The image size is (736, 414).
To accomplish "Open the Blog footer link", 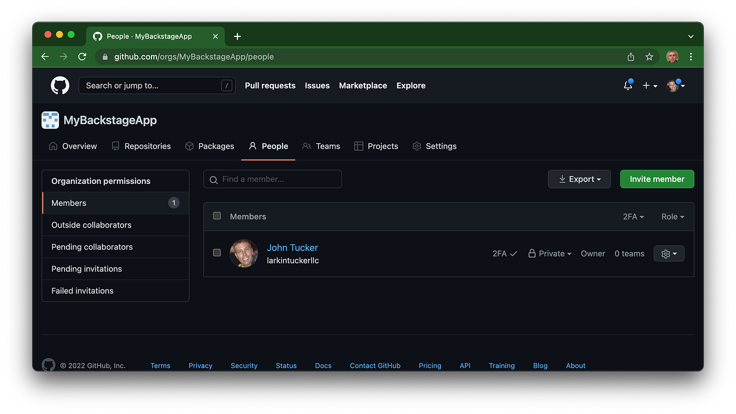I will coord(540,366).
